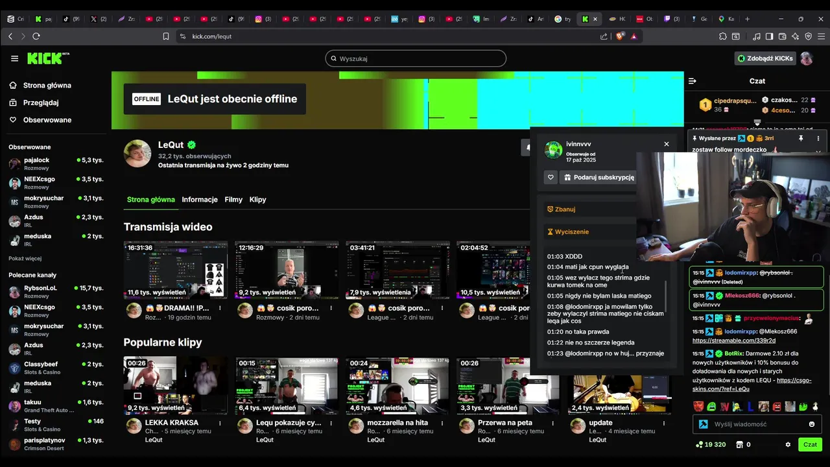Screen dimensions: 830x467
Task: Switch to the Informacje tab
Action: tap(200, 200)
